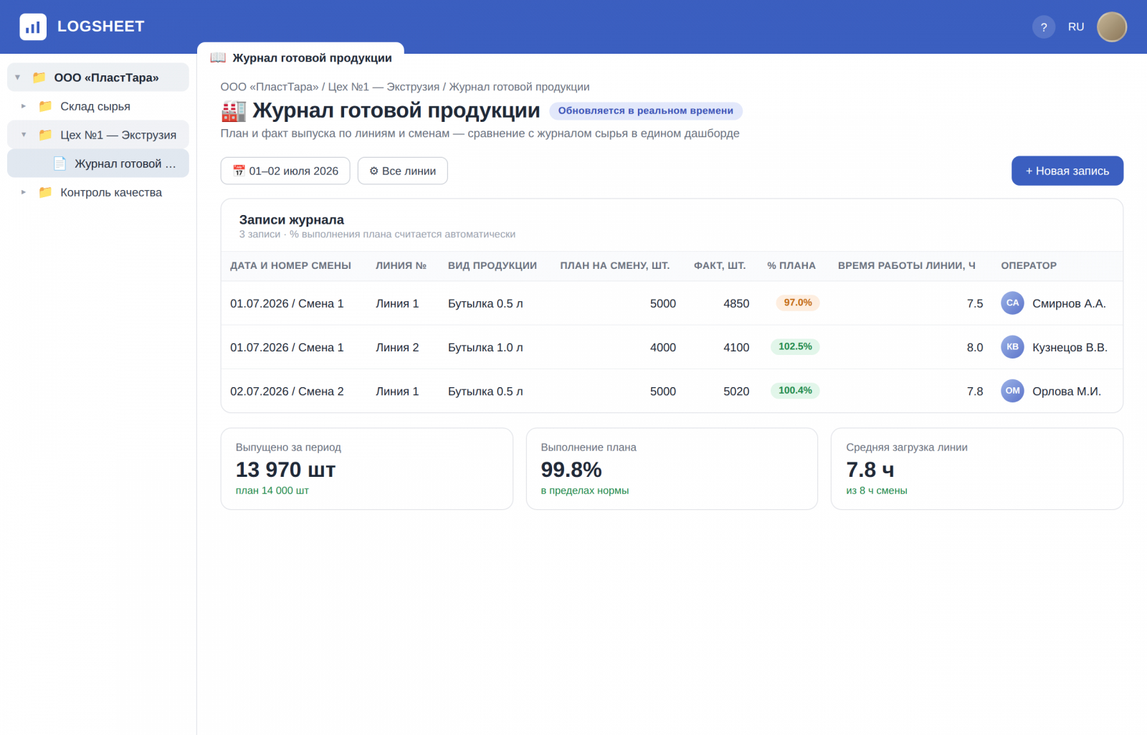Open the user profile avatar
1147x735 pixels.
1112,27
